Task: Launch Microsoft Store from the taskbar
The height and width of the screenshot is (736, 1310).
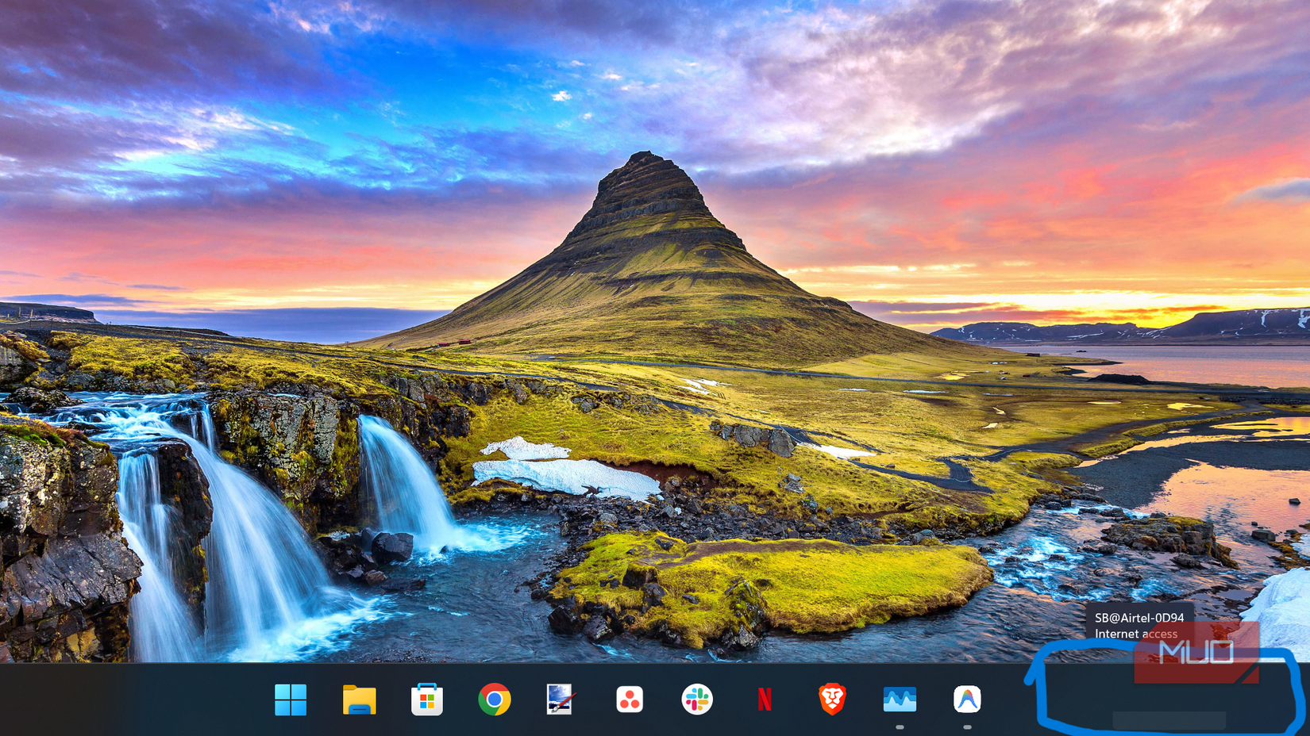Action: 427,700
